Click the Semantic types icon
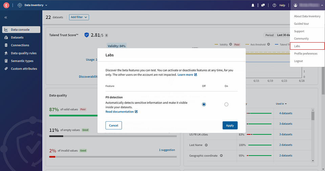The height and width of the screenshot is (171, 325). point(6,61)
